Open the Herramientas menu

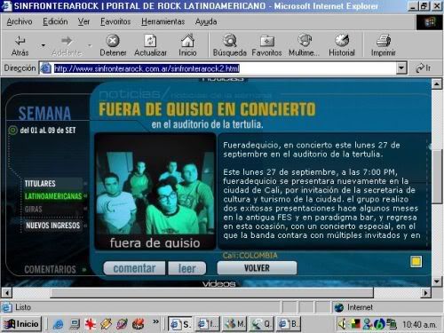[163, 21]
